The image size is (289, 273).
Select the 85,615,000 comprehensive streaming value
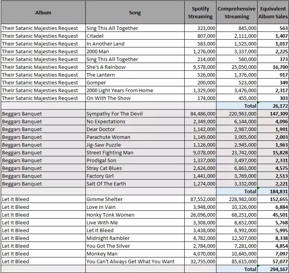237,261
